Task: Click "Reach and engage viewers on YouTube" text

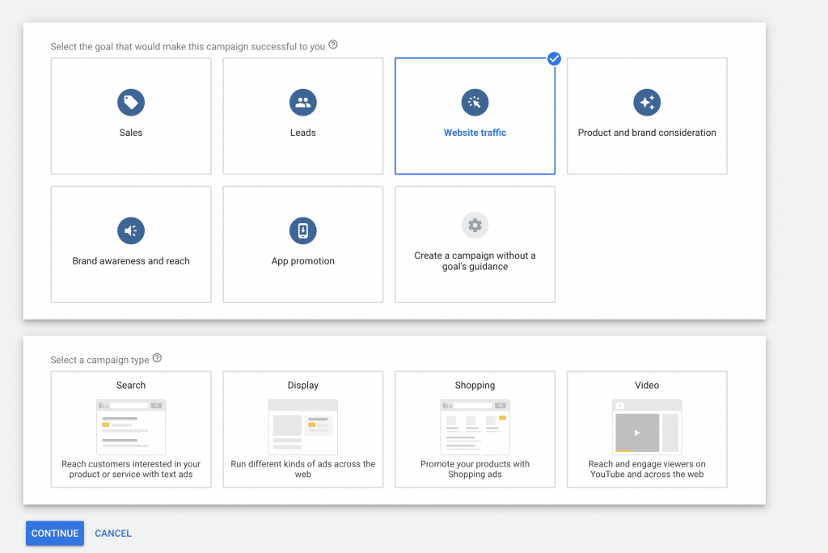Action: point(647,469)
